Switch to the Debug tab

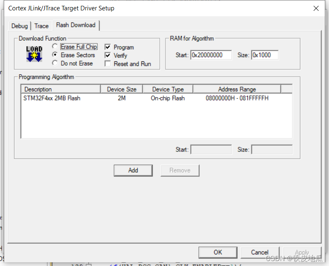tap(20, 26)
